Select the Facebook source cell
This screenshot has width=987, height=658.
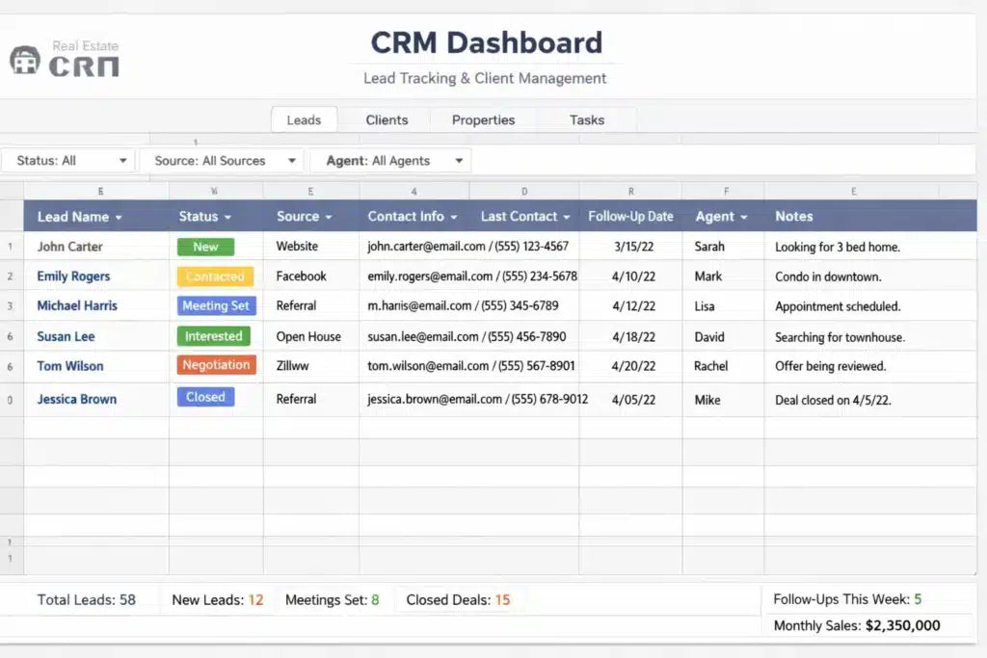coord(301,276)
